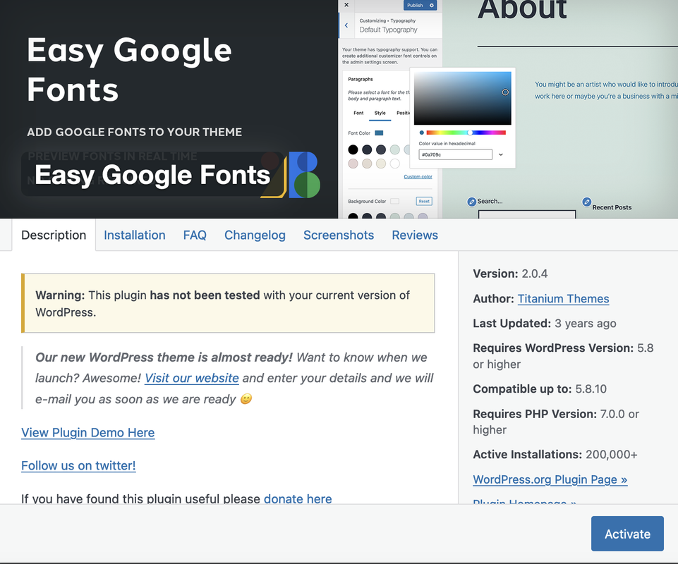This screenshot has width=678, height=564.
Task: Click the Active Installations: 200,000+ text
Action: [555, 455]
